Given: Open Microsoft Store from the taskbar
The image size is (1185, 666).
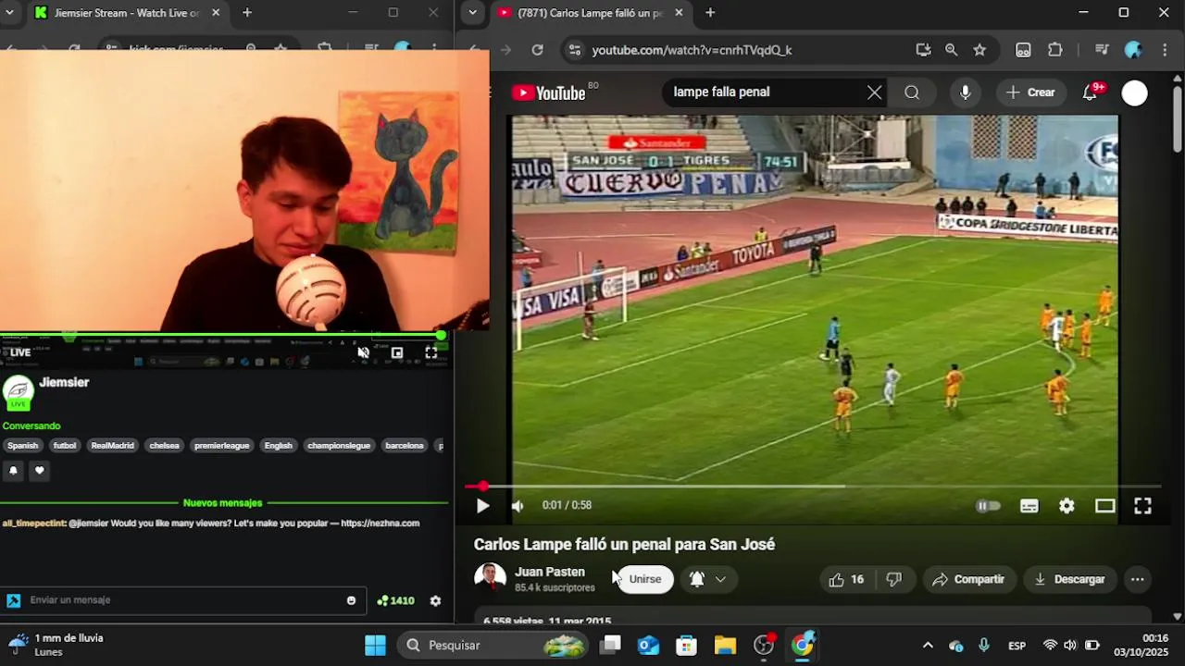Looking at the screenshot, I should click(x=686, y=645).
